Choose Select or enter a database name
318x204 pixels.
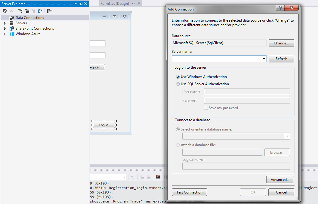pos(178,129)
